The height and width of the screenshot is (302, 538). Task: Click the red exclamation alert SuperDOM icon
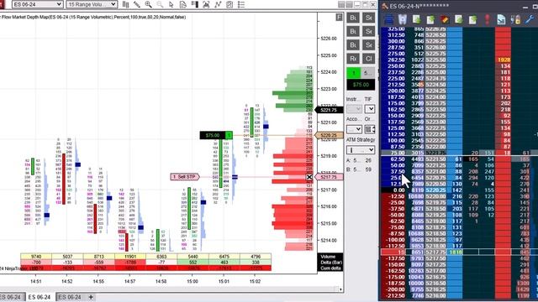487,19
